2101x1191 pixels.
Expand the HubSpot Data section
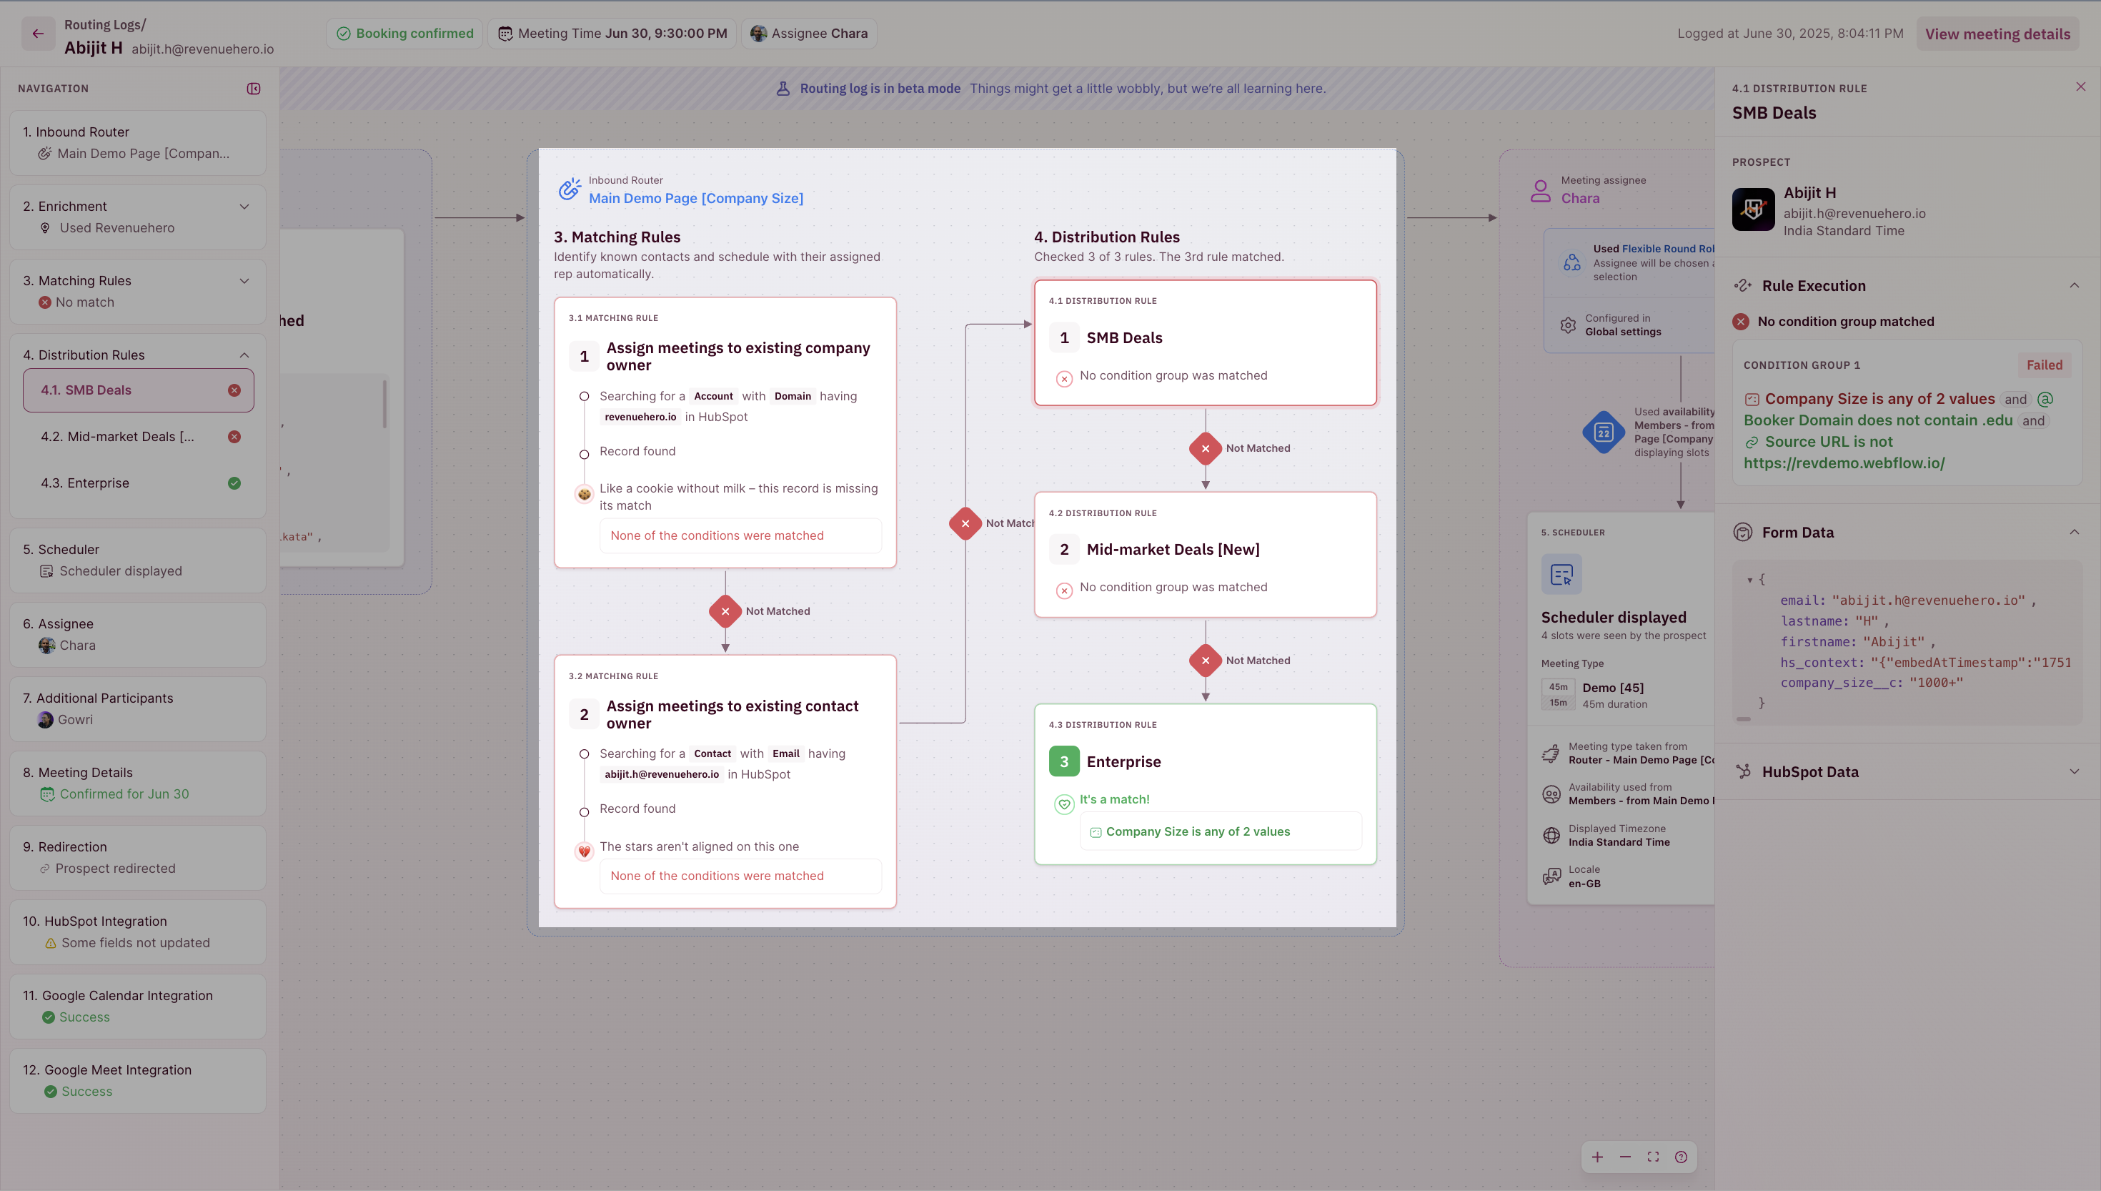point(2074,771)
